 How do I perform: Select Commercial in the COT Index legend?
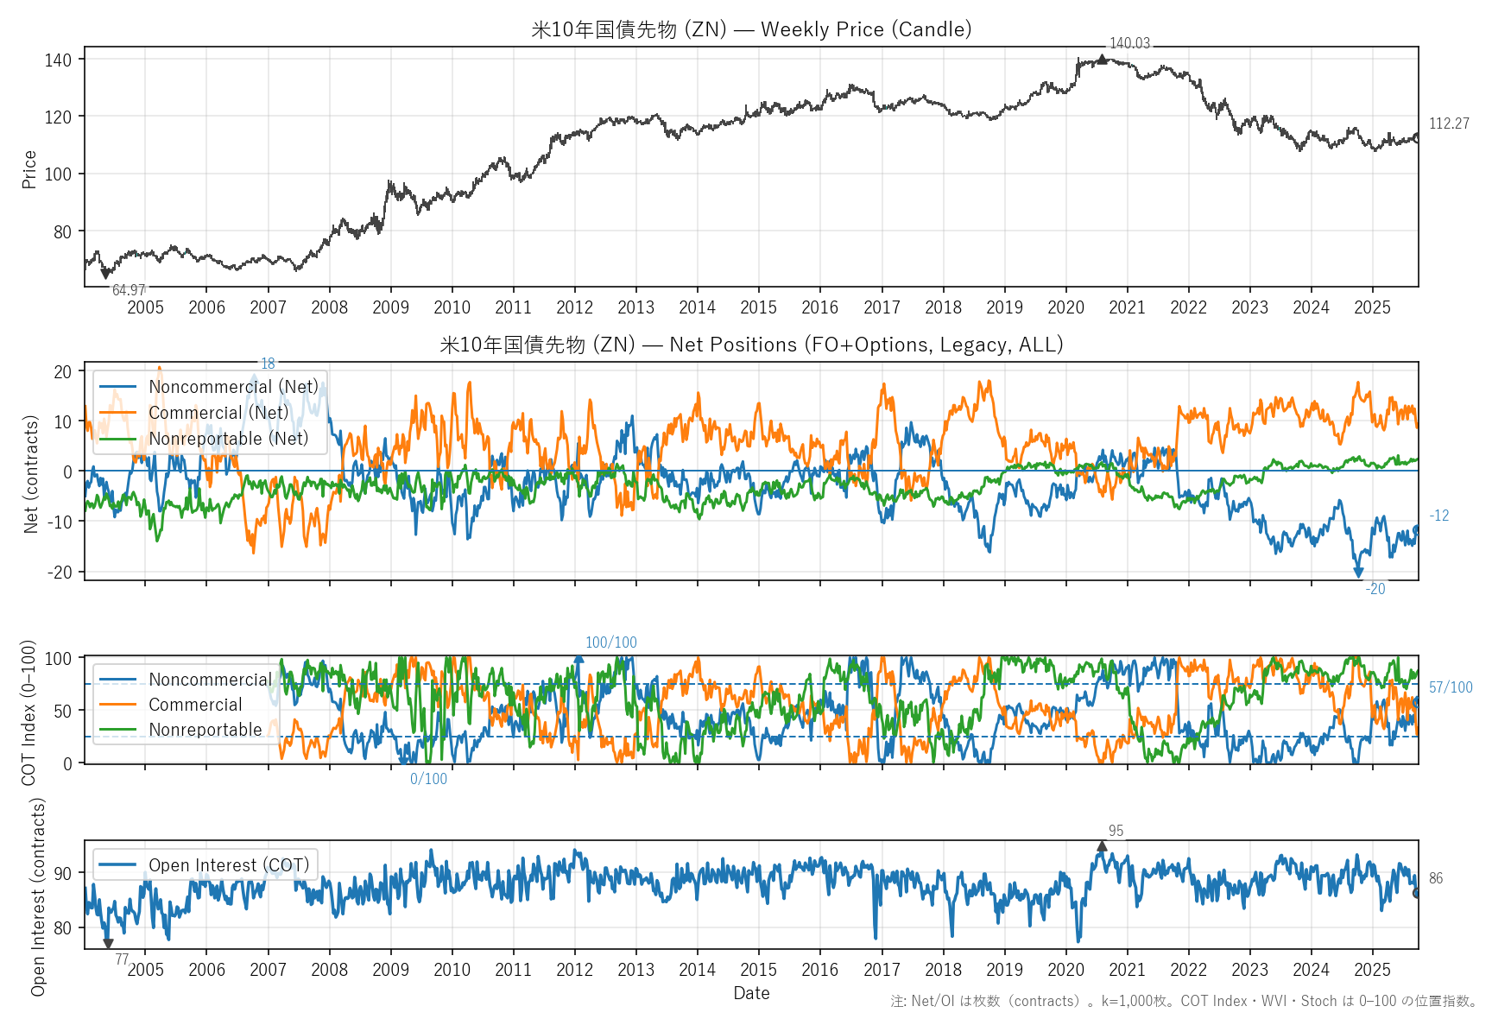pyautogui.click(x=195, y=705)
